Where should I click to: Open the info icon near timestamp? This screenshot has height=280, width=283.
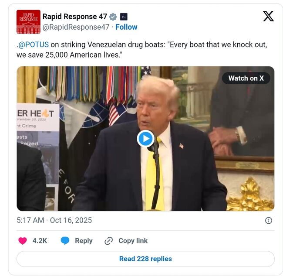268,221
